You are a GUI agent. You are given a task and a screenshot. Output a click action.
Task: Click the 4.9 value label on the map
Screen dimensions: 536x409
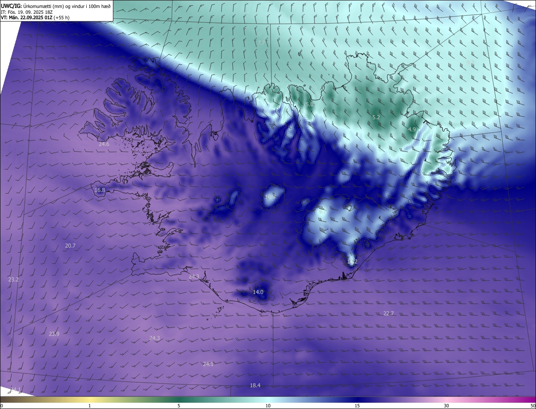[412, 130]
